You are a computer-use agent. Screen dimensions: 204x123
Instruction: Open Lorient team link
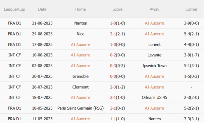click(154, 44)
